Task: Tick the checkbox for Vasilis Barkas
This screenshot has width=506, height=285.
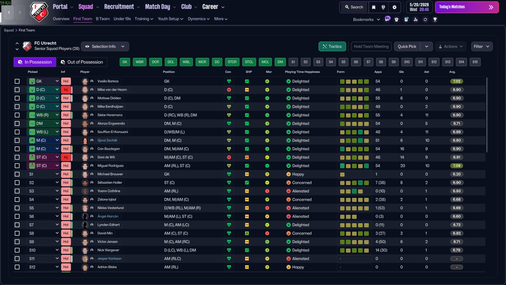Action: pyautogui.click(x=17, y=81)
